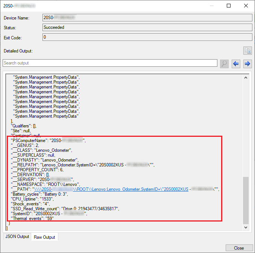Click the "Battery_cycles" line
The width and height of the screenshot is (255, 253).
pos(39,194)
